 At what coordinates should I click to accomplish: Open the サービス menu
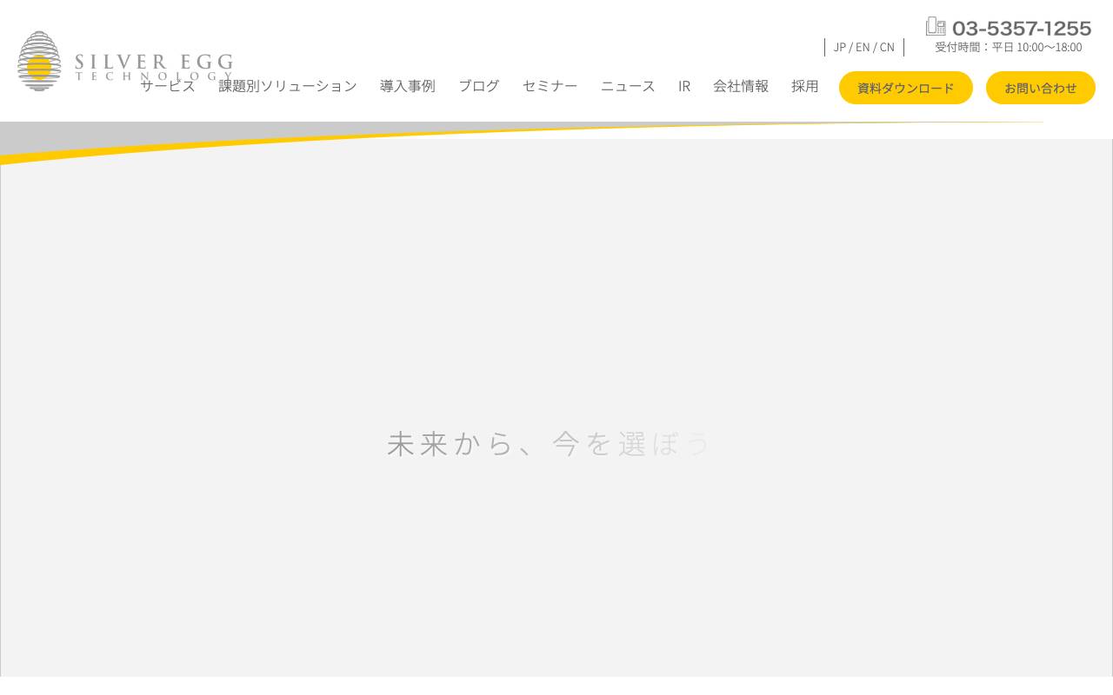[x=168, y=85]
